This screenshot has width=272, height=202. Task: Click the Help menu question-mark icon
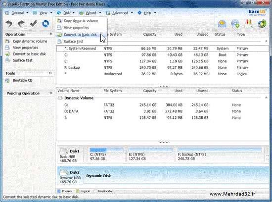[x=139, y=13]
